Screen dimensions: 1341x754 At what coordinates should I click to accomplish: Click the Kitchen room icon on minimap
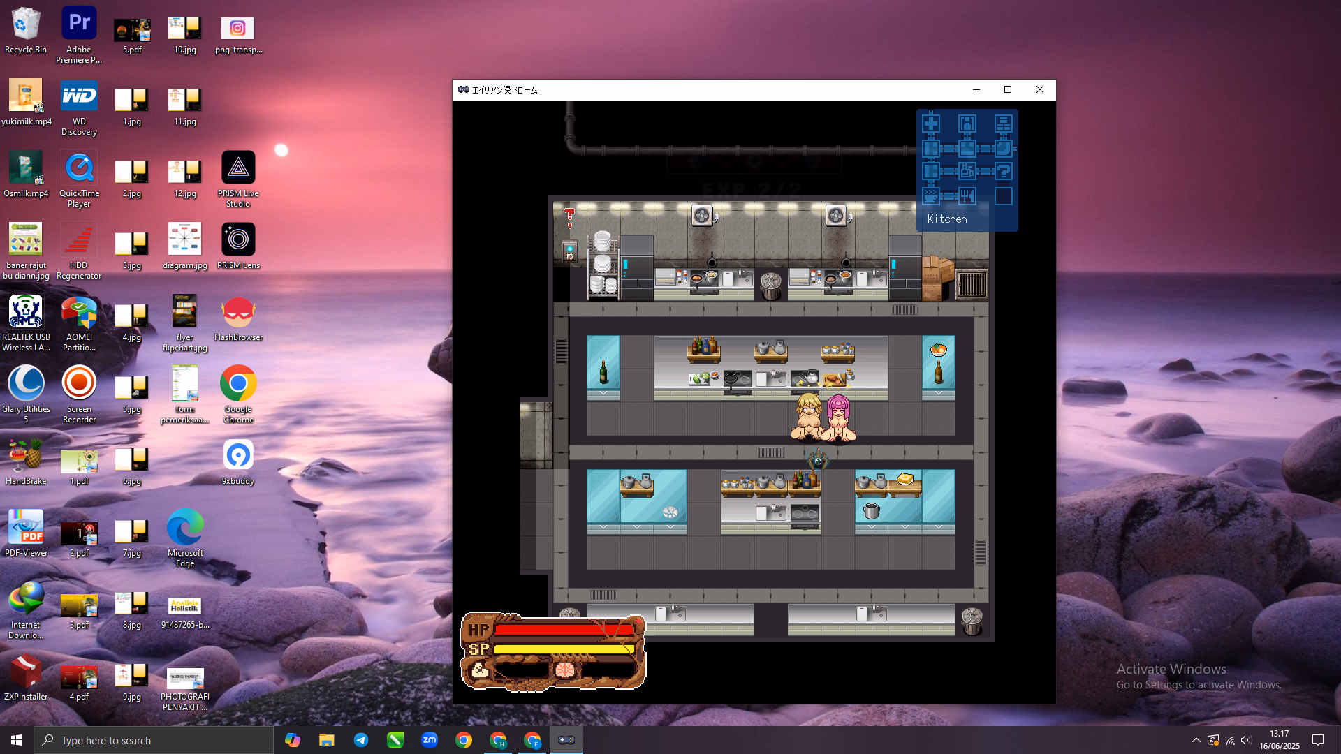tap(967, 196)
